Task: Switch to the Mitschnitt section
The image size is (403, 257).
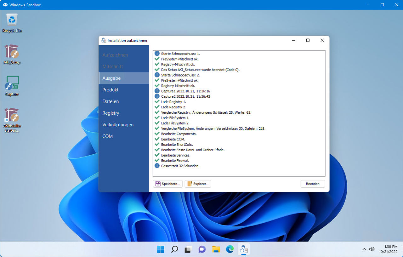Action: coord(124,66)
